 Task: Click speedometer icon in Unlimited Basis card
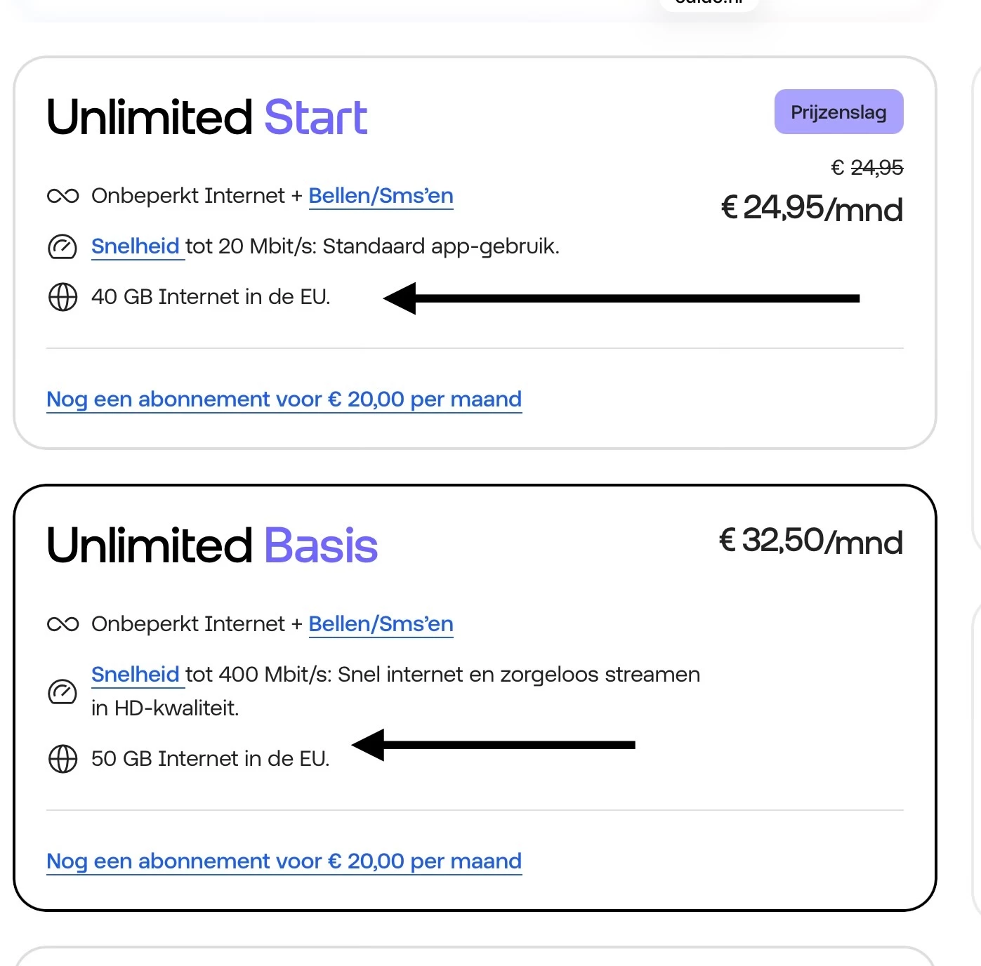point(62,692)
